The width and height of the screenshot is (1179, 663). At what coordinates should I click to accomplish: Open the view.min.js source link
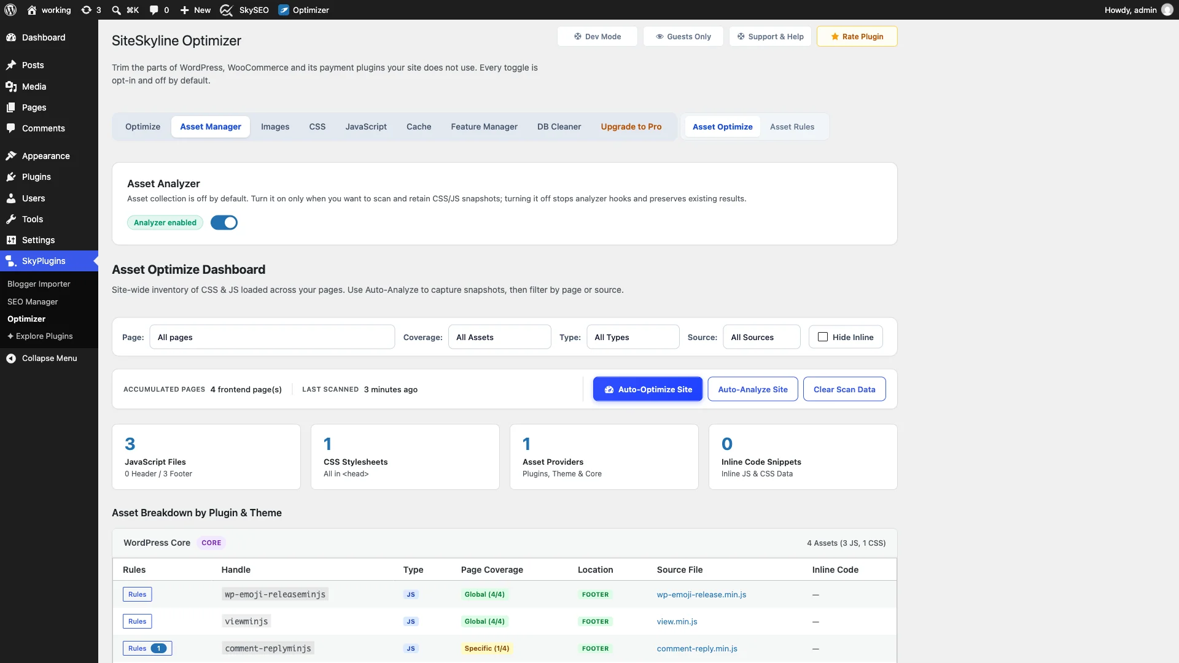tap(677, 622)
